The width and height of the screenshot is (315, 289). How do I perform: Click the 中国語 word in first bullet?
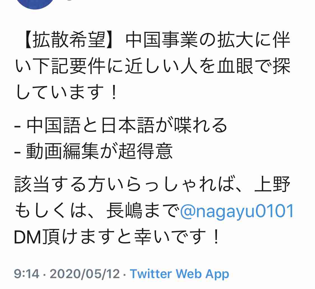tap(53, 125)
